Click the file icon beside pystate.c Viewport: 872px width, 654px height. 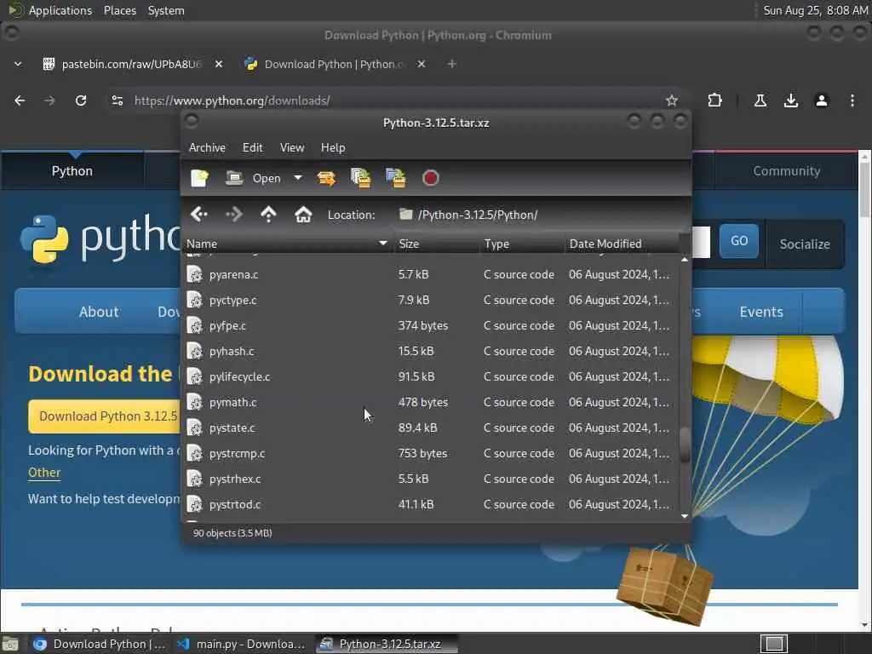(195, 427)
